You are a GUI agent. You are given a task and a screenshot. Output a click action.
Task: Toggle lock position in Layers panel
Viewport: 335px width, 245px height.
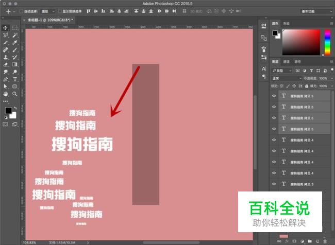point(294,86)
